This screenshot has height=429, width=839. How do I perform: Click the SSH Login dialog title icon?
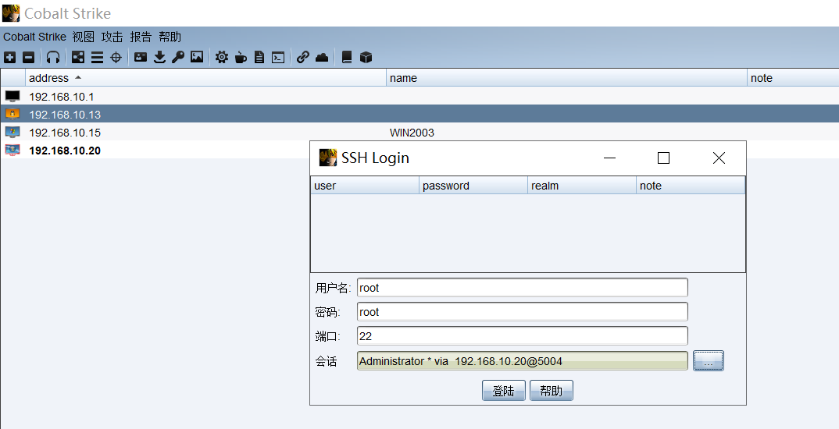coord(328,158)
